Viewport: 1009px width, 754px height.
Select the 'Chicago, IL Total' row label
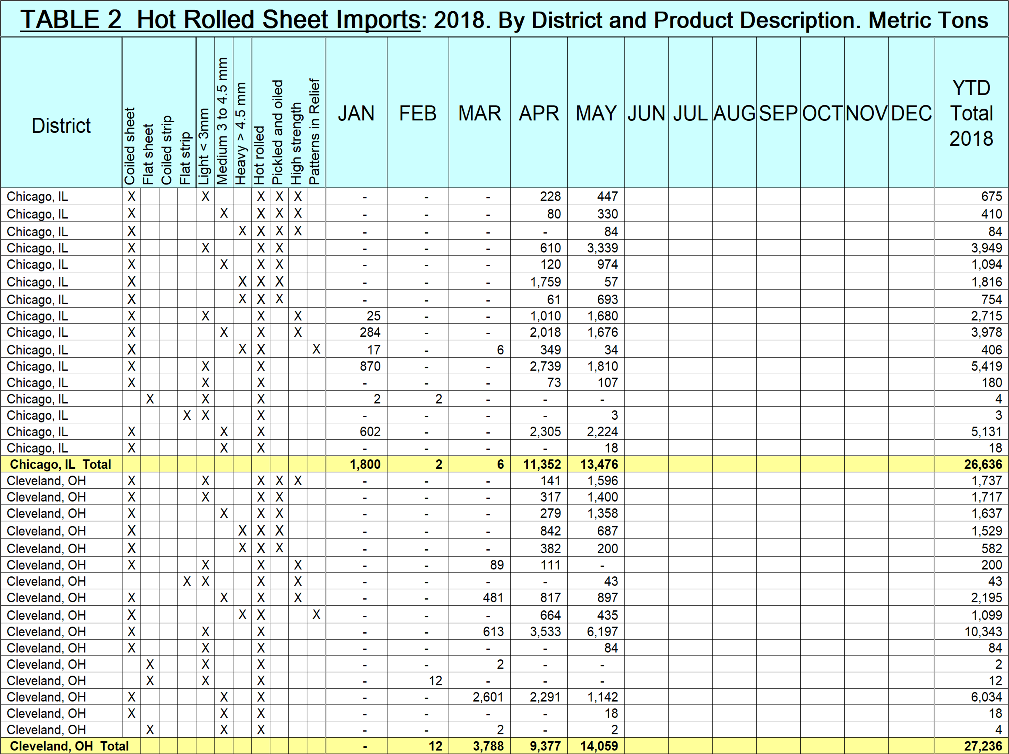[60, 464]
